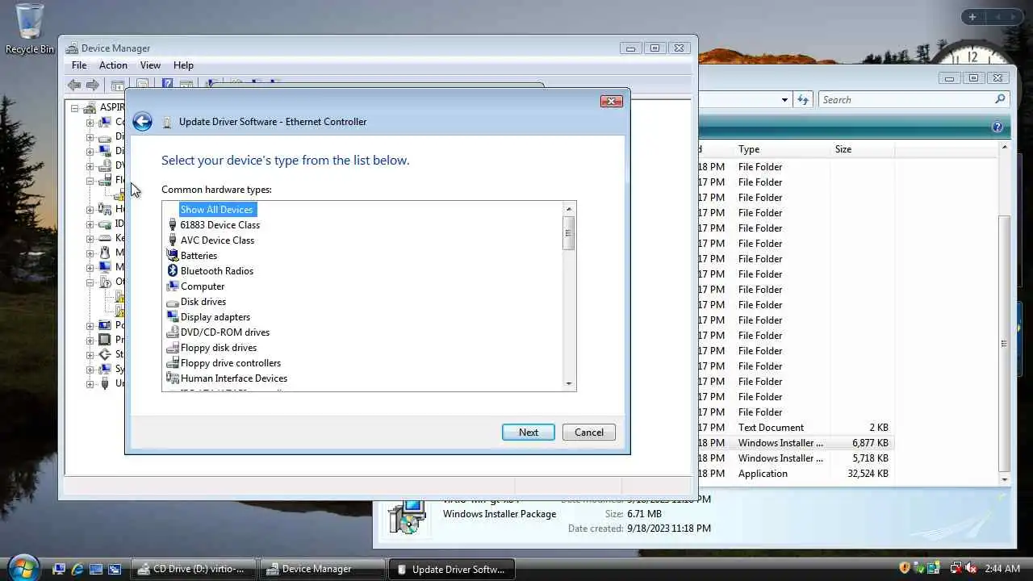Expand the IDE controllers tree node
This screenshot has width=1033, height=581.
click(x=90, y=224)
